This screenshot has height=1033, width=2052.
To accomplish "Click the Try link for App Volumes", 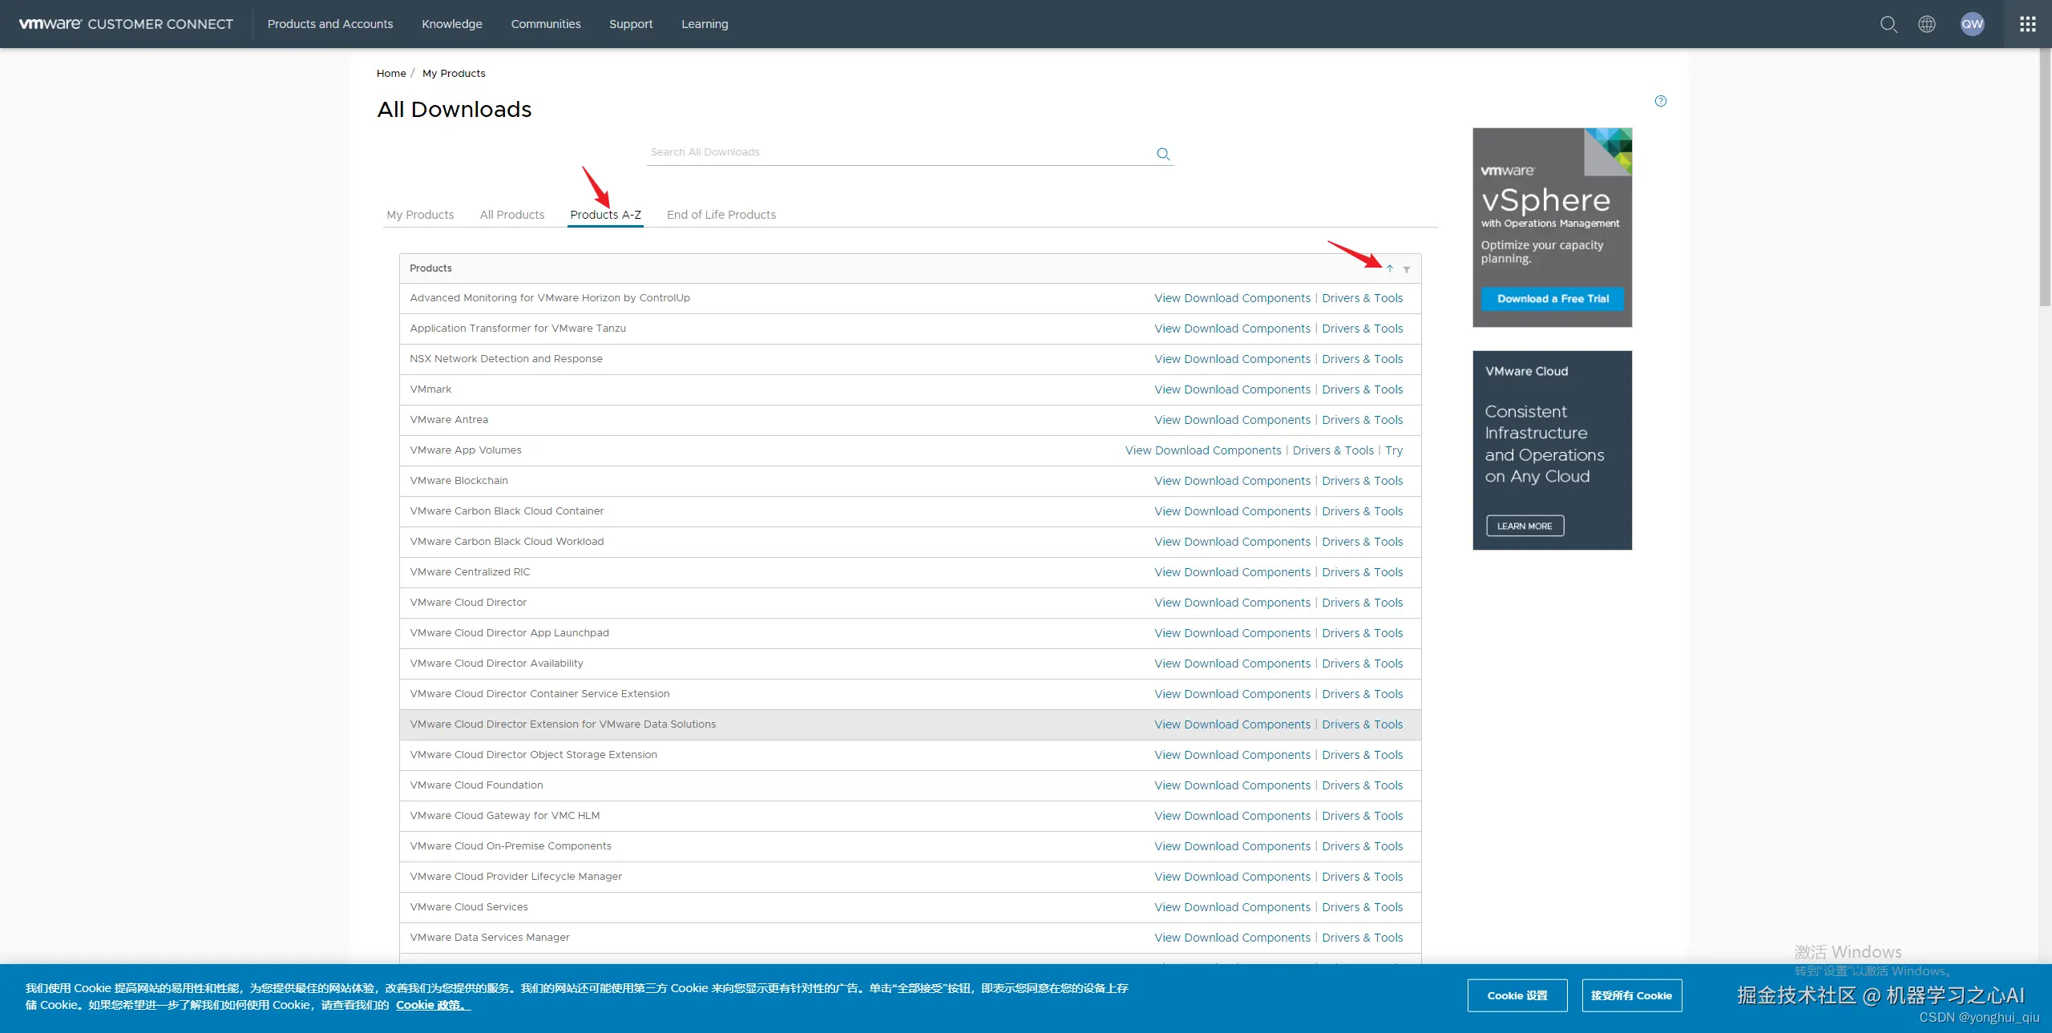I will click(1394, 450).
